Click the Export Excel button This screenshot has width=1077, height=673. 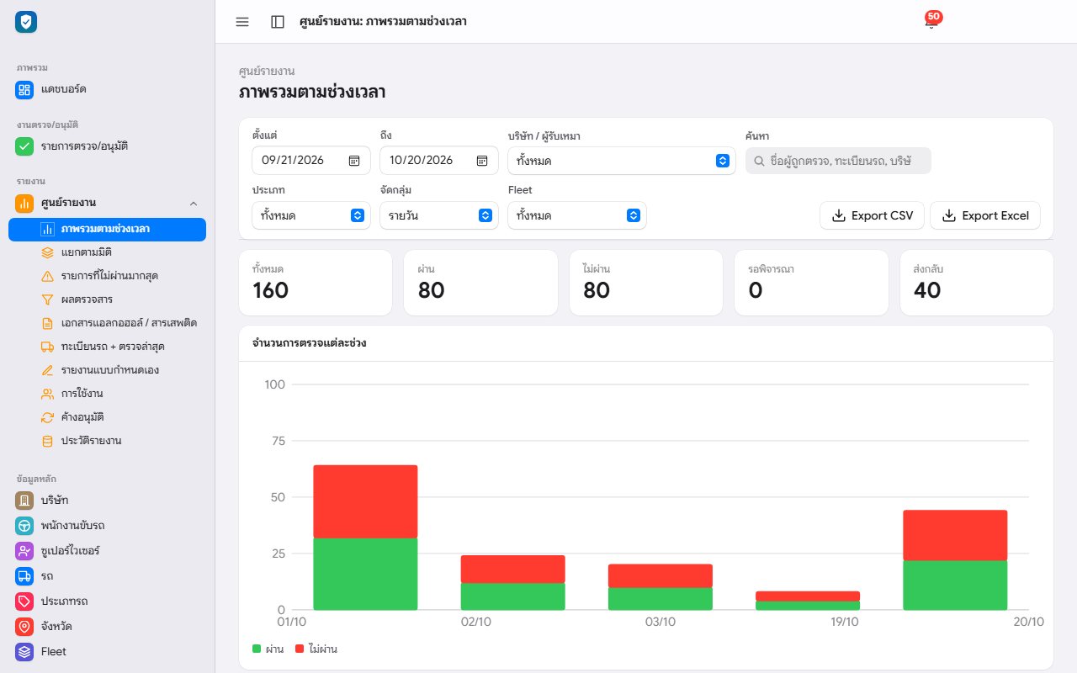985,215
